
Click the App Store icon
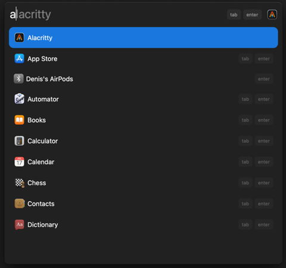(x=19, y=58)
